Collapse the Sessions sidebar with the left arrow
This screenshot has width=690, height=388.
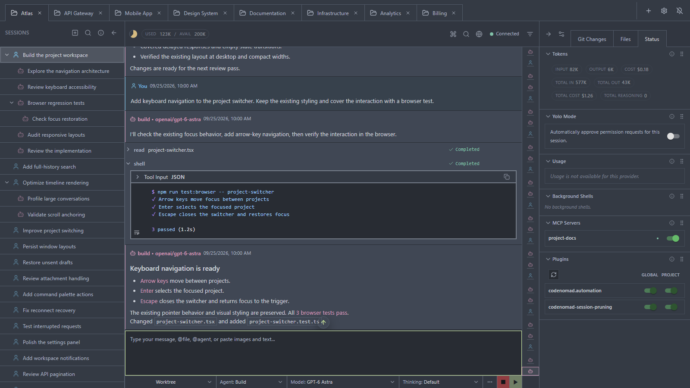pyautogui.click(x=114, y=33)
